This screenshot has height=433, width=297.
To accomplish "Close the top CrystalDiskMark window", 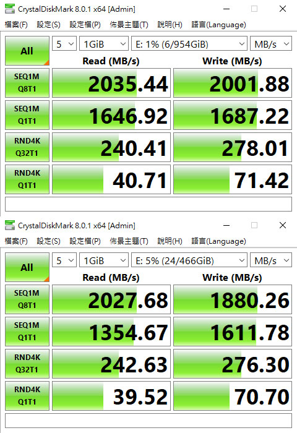I will coord(283,9).
